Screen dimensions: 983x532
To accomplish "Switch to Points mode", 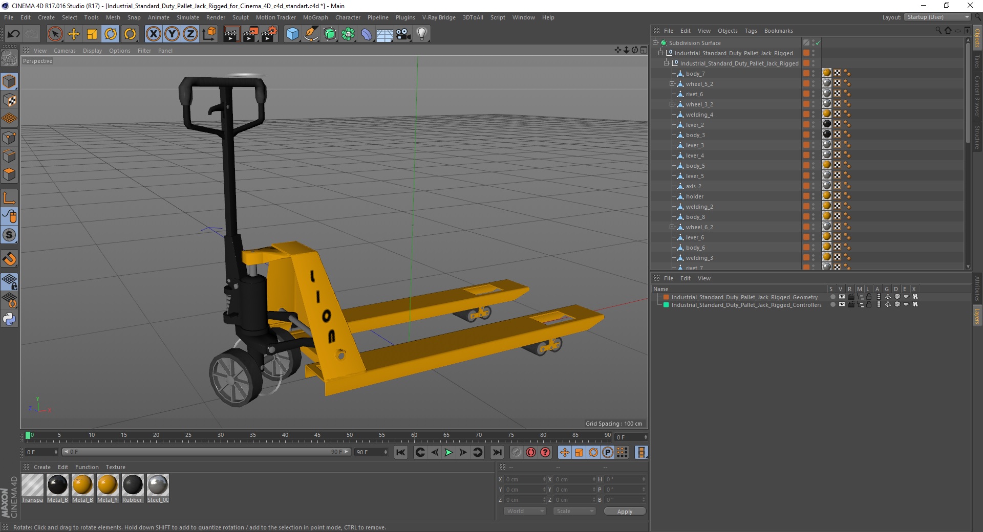I will 9,138.
